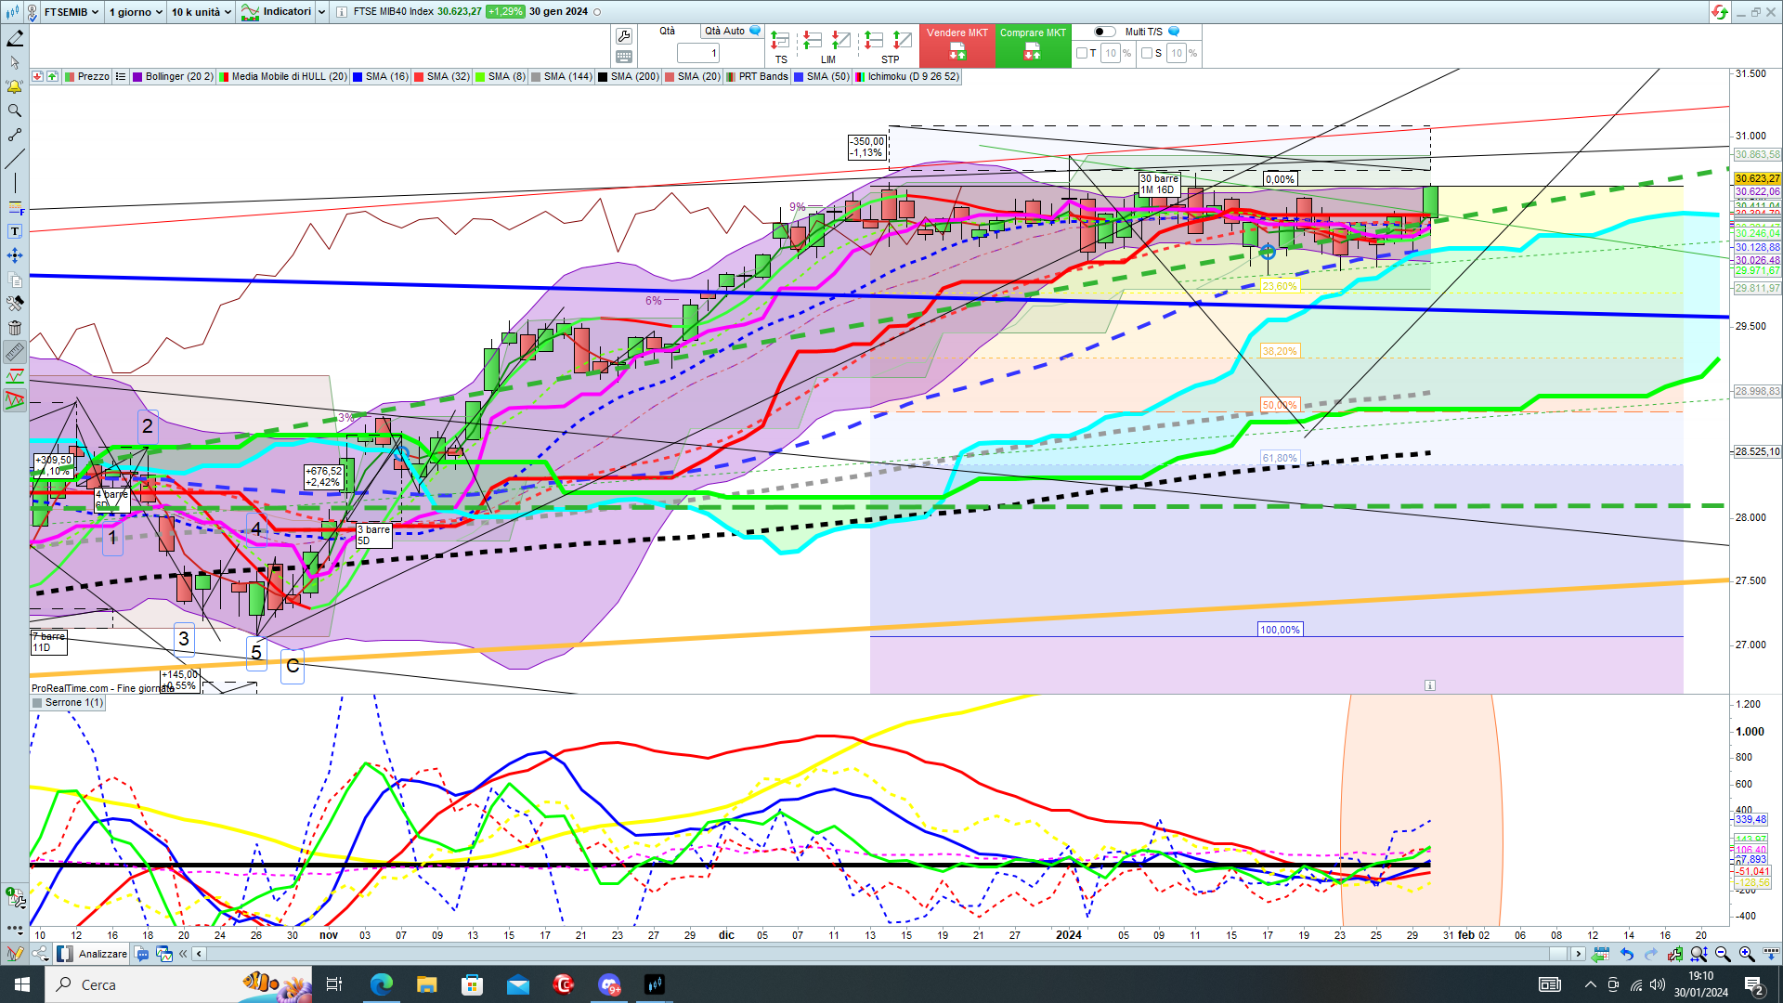Open File Explorer from the taskbar

(426, 984)
